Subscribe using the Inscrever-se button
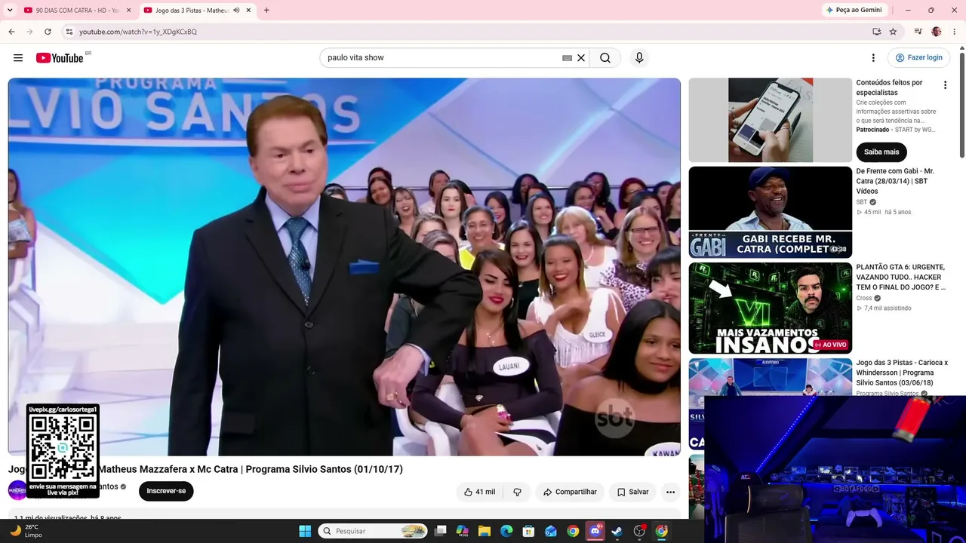The image size is (966, 543). click(166, 491)
